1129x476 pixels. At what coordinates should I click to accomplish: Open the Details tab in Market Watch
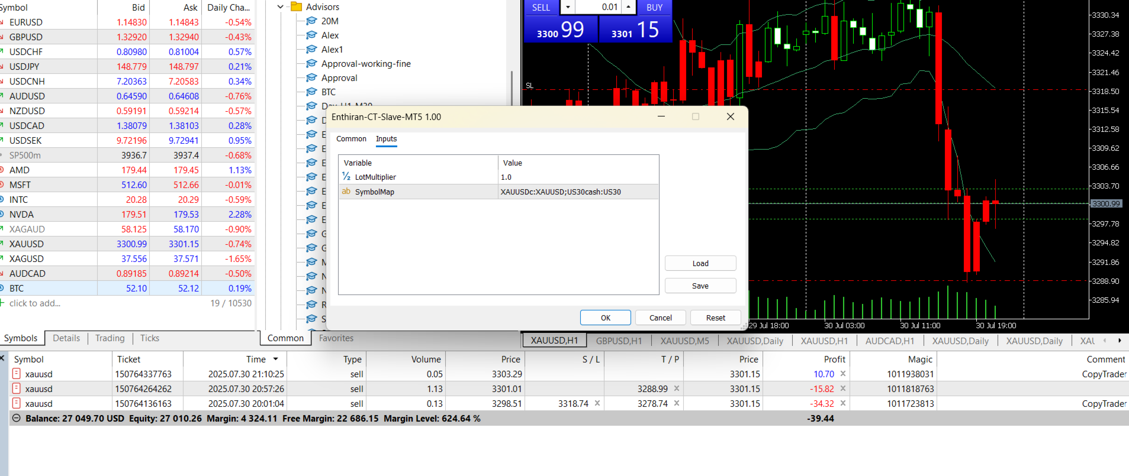point(66,338)
